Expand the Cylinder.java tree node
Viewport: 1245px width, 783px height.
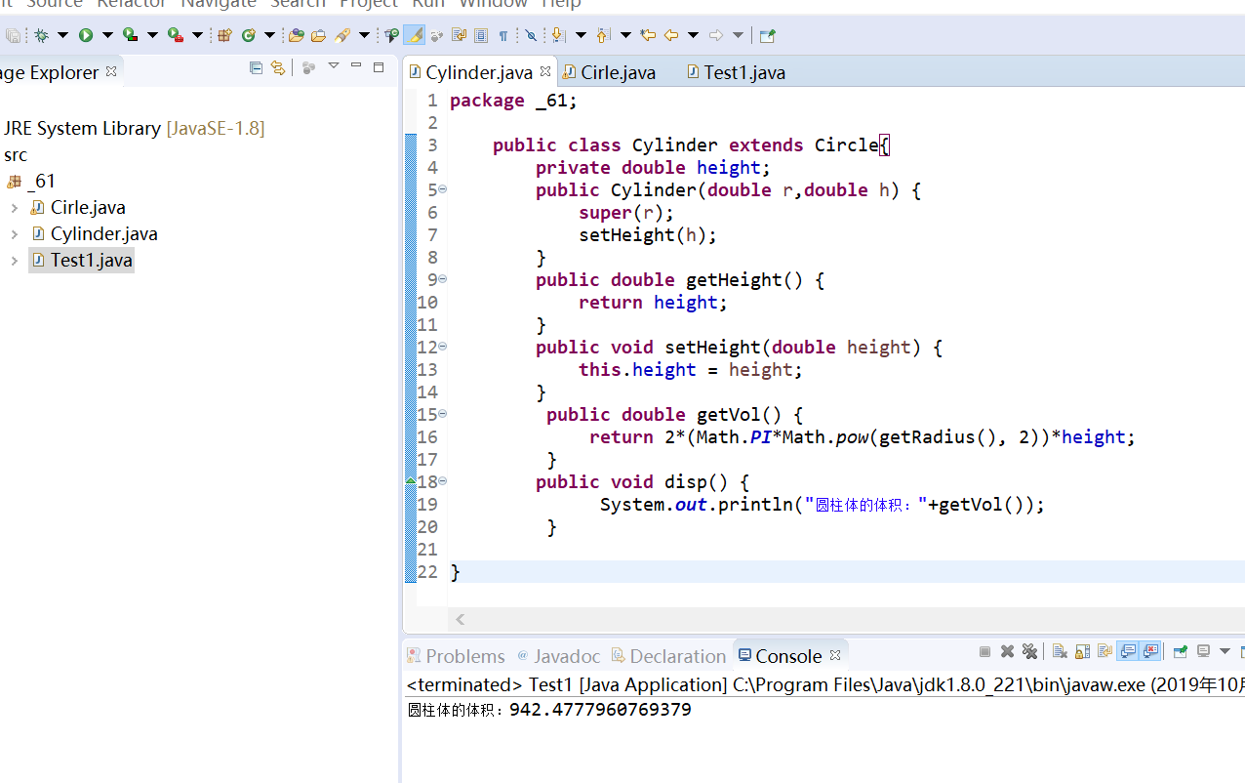[x=14, y=234]
